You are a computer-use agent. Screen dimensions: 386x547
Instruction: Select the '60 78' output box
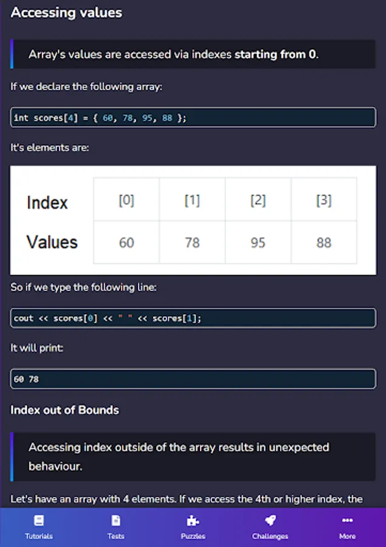193,379
